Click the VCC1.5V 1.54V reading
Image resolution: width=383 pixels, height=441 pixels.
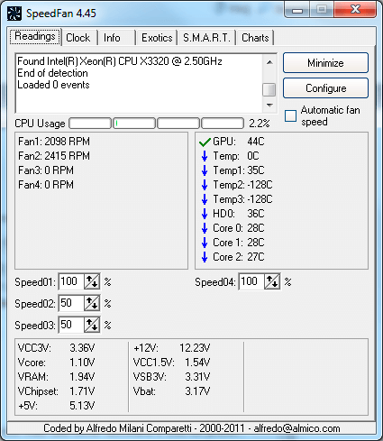tap(172, 363)
